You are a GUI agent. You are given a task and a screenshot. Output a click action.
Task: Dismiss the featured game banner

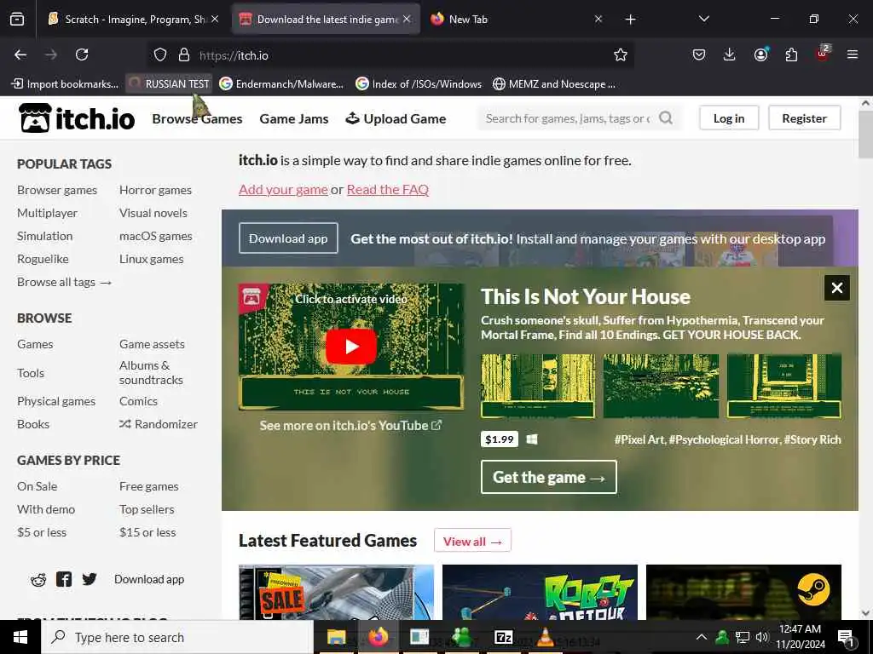point(837,288)
